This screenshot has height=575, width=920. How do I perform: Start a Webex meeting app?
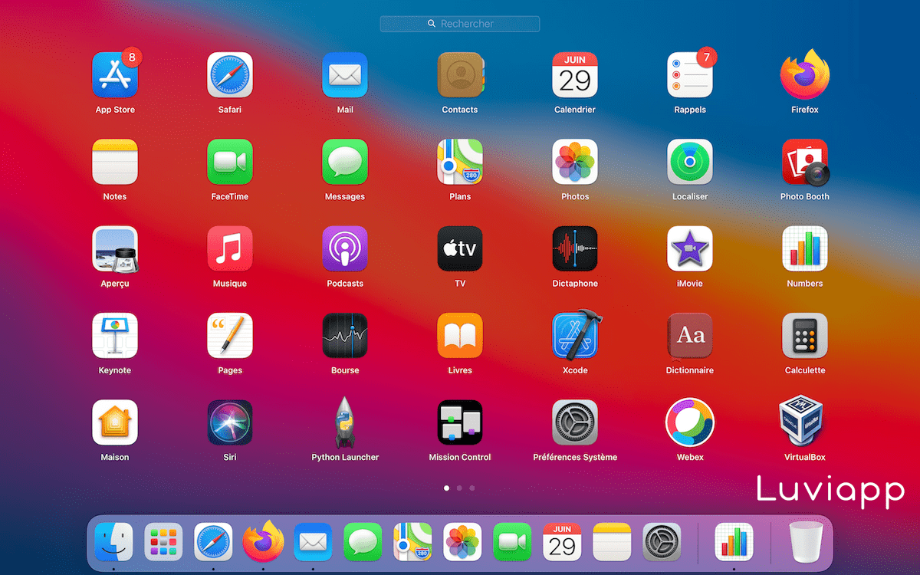pyautogui.click(x=689, y=422)
